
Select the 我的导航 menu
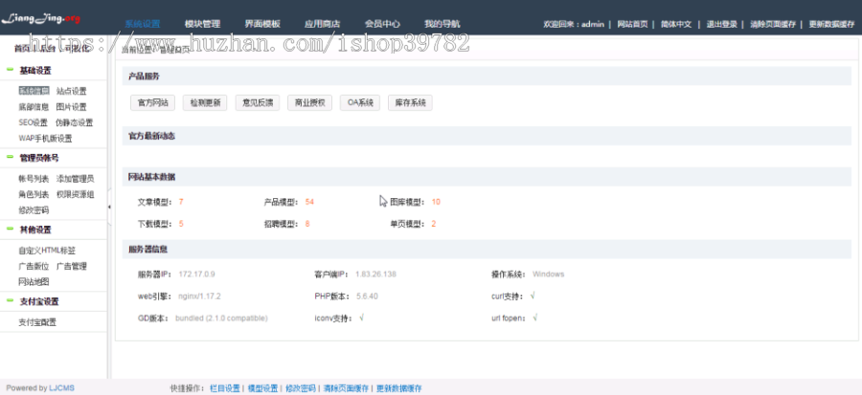point(442,24)
